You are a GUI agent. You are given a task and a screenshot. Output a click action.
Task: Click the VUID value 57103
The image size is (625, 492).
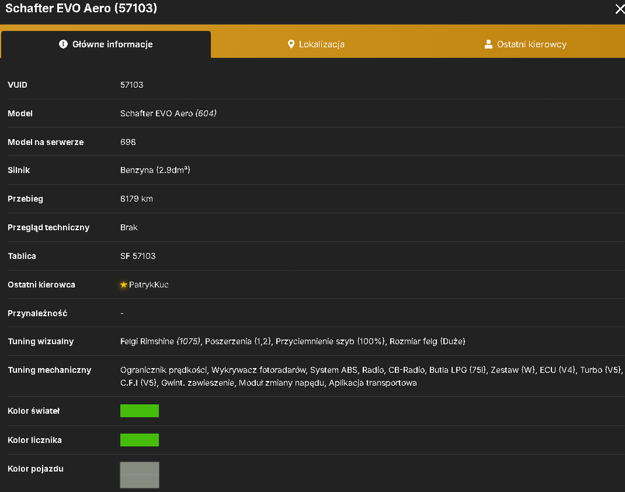click(132, 85)
